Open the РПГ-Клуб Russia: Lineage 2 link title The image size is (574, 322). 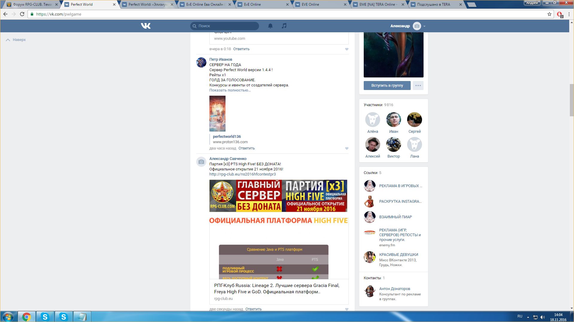(277, 289)
